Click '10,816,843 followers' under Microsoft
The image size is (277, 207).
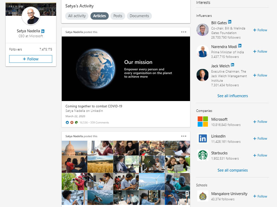(226, 125)
